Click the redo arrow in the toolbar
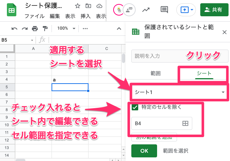This screenshot has width=230, height=161. pos(25,29)
